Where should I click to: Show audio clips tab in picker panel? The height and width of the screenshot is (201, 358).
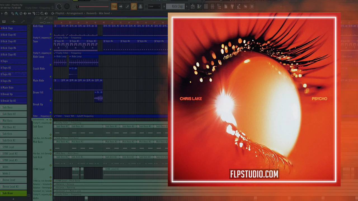tap(13, 21)
